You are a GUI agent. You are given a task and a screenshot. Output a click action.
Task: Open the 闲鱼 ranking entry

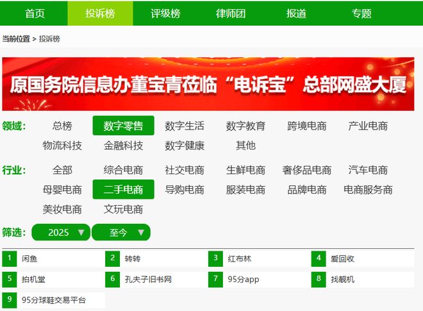click(29, 259)
